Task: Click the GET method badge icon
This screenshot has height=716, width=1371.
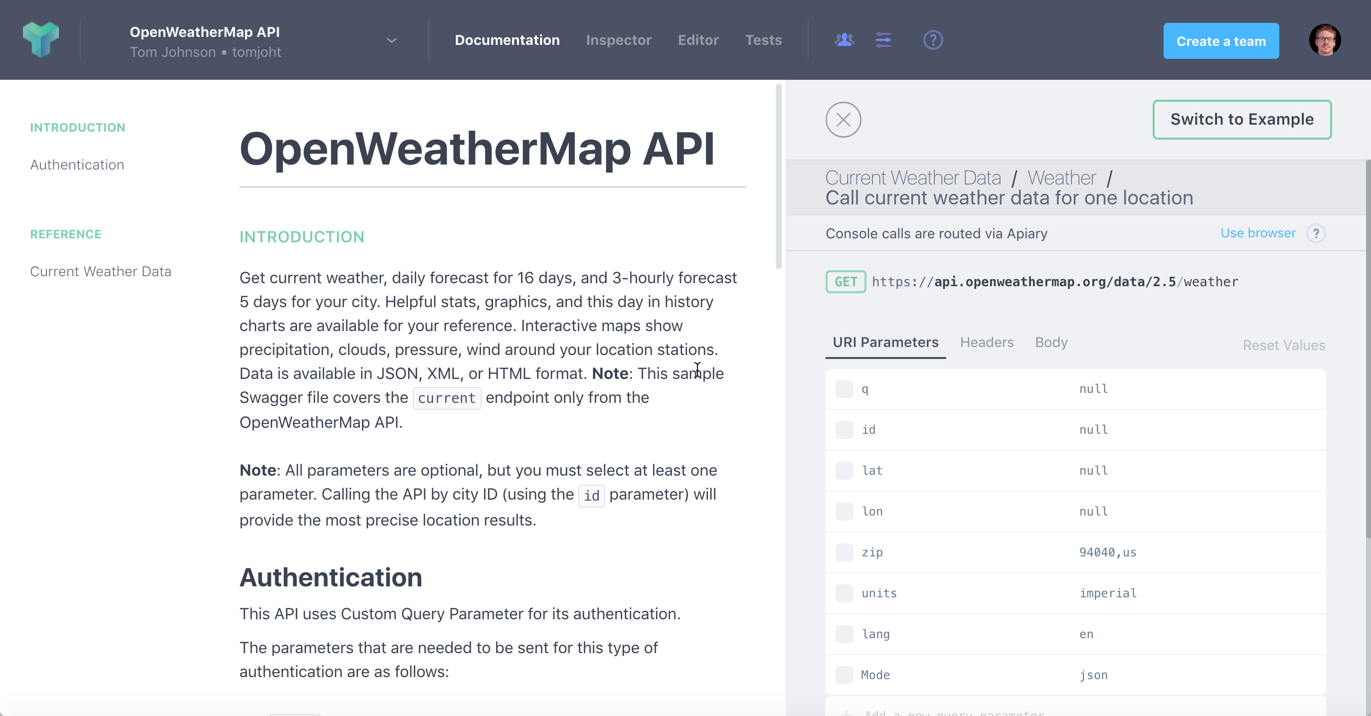Action: [x=844, y=282]
